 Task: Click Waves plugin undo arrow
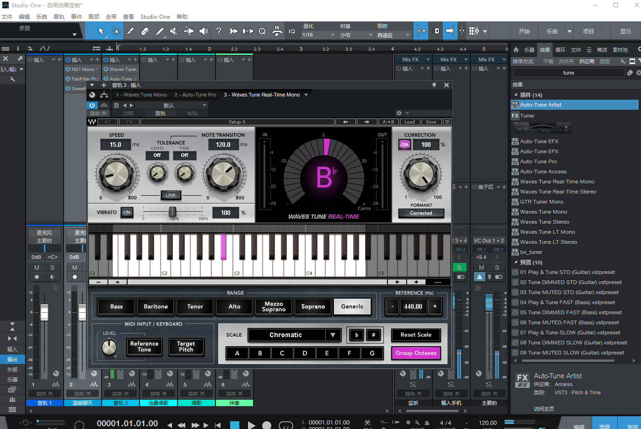tap(108, 122)
